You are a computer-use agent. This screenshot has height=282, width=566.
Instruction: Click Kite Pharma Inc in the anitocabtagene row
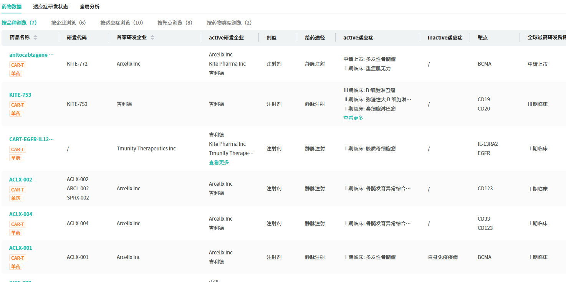click(227, 64)
